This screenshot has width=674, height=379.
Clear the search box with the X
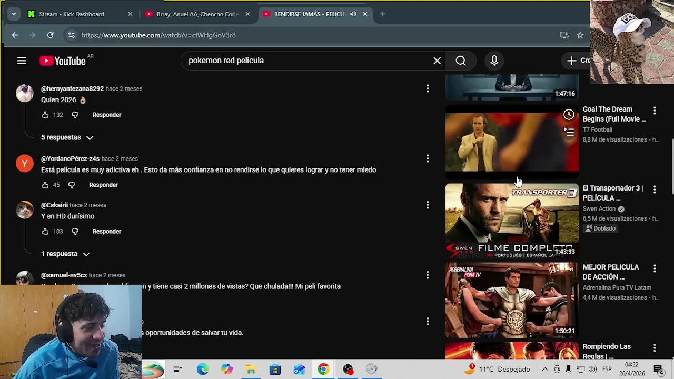click(x=437, y=61)
